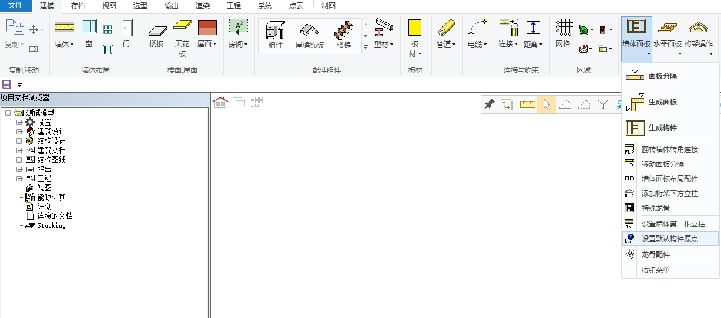Viewport: 721px width, 318px height.
Task: Switch to the 制图 ribbon tab
Action: (x=328, y=5)
